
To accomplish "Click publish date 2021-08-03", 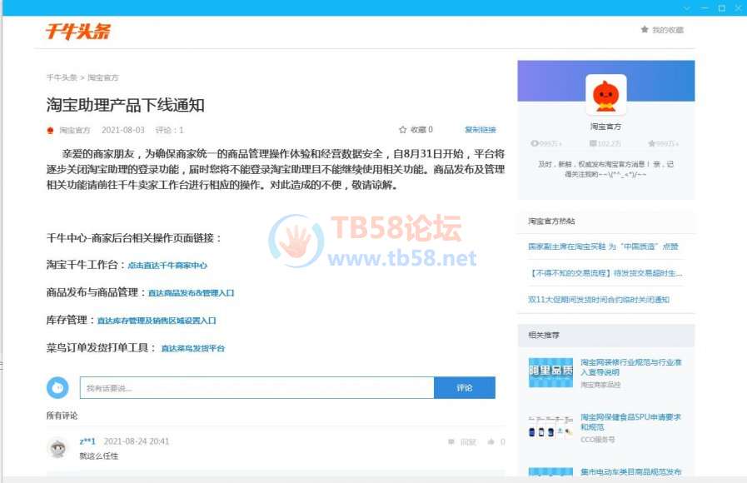I will pyautogui.click(x=123, y=130).
